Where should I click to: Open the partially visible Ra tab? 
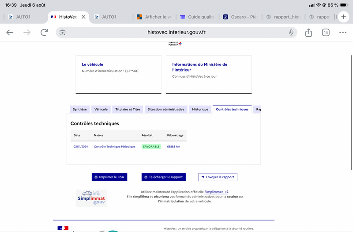(x=257, y=109)
